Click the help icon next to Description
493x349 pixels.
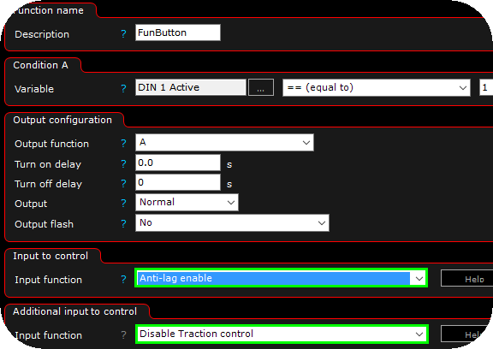(123, 33)
